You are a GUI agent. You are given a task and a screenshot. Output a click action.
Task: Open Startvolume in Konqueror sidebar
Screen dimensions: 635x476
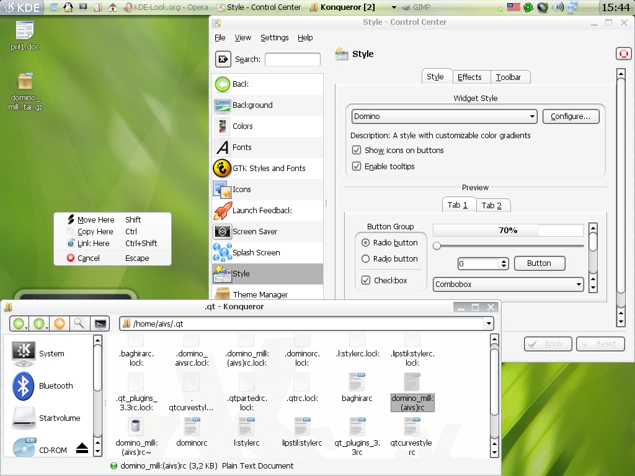pyautogui.click(x=46, y=418)
